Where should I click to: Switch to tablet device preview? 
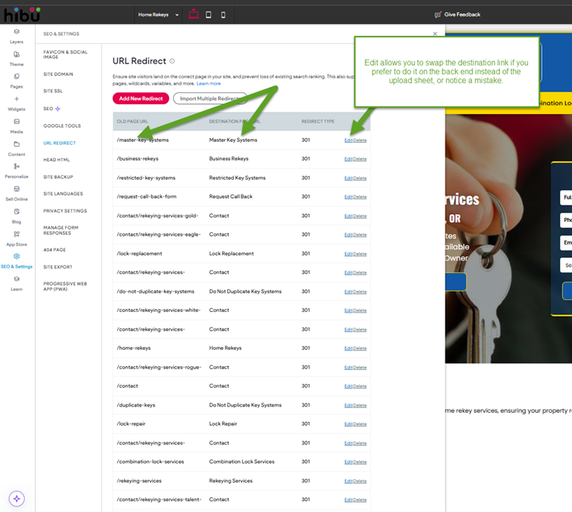208,14
